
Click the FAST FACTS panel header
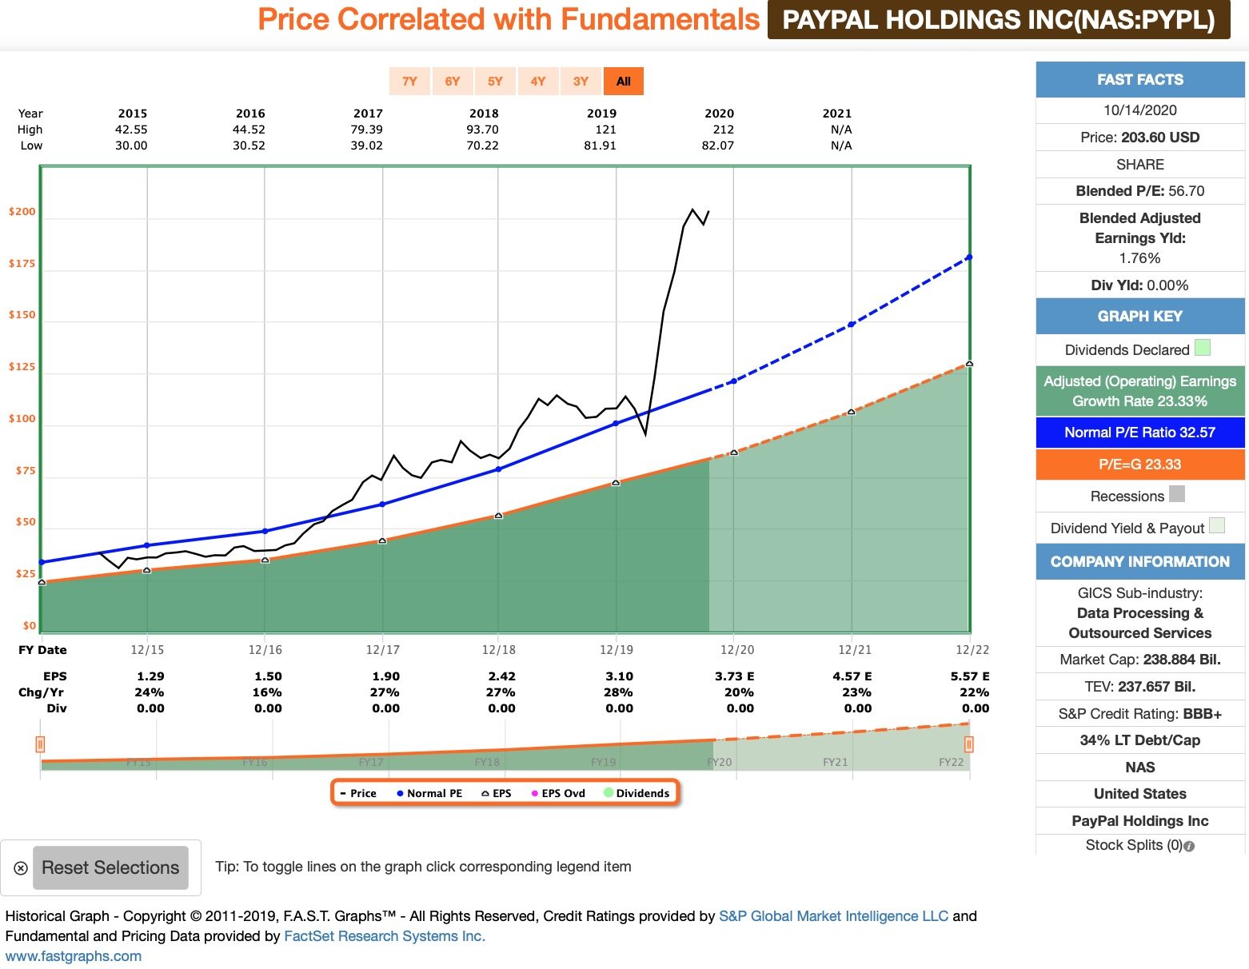[1140, 79]
